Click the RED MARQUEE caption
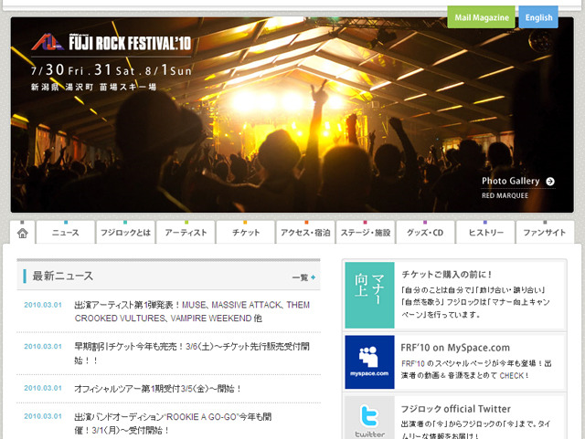This screenshot has width=585, height=439. [505, 195]
